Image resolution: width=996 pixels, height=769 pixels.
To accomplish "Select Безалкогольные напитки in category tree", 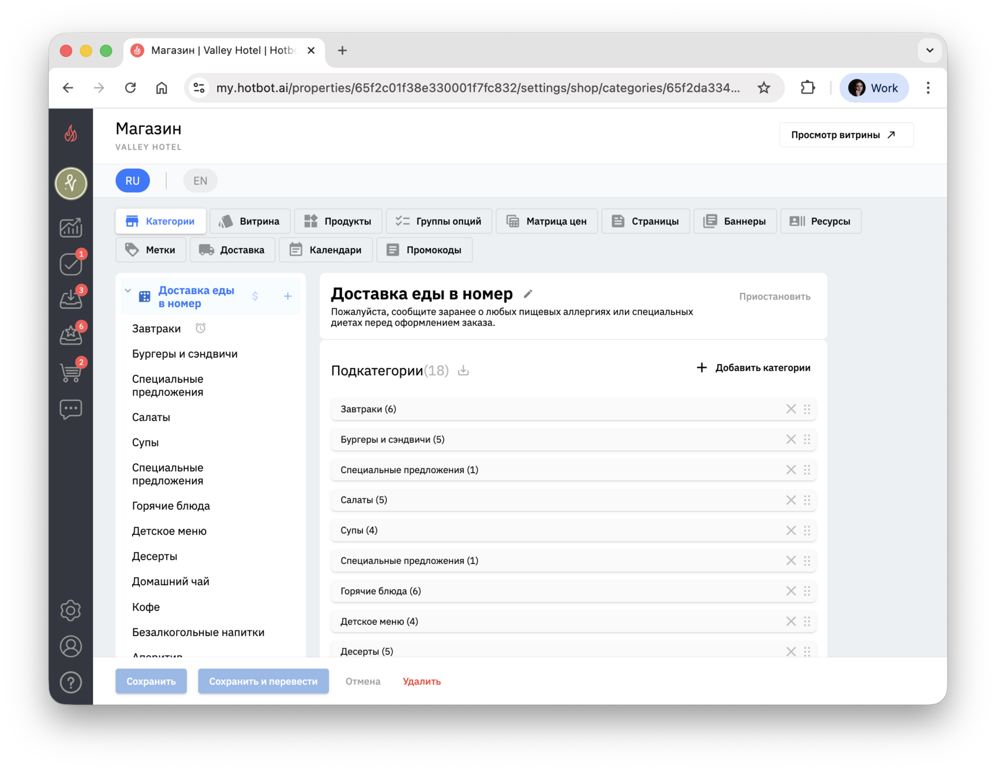I will coord(198,633).
